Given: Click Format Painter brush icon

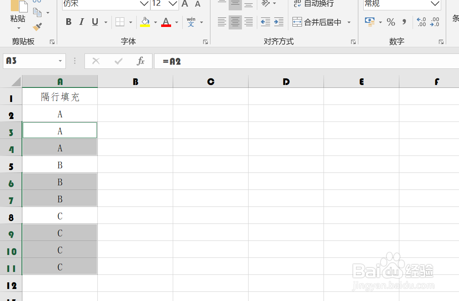Looking at the screenshot, I should (x=37, y=27).
